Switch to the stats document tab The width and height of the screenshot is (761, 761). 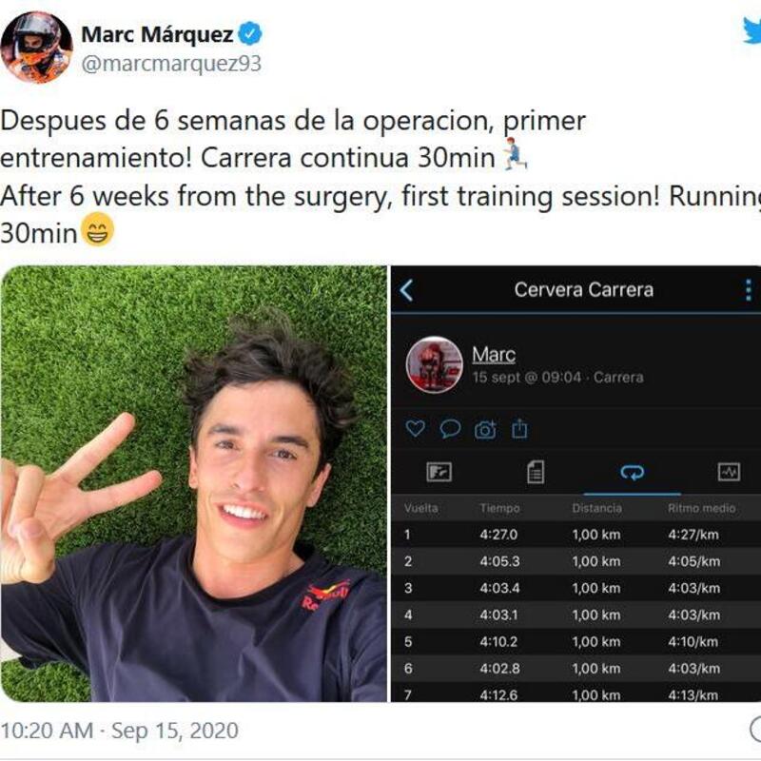[x=536, y=472]
